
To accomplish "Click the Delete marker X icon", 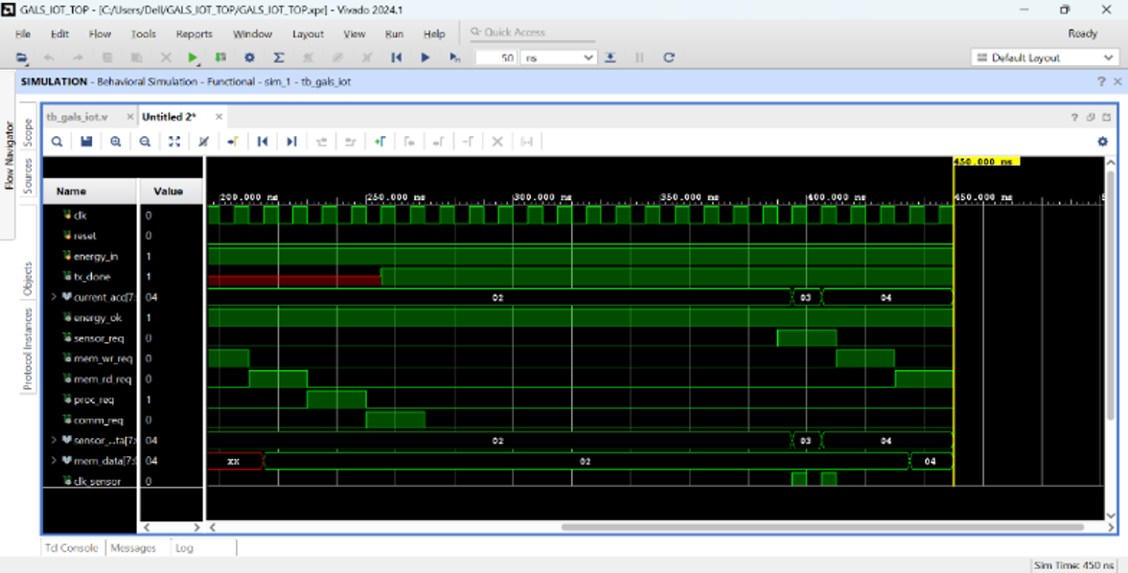I will coord(497,142).
